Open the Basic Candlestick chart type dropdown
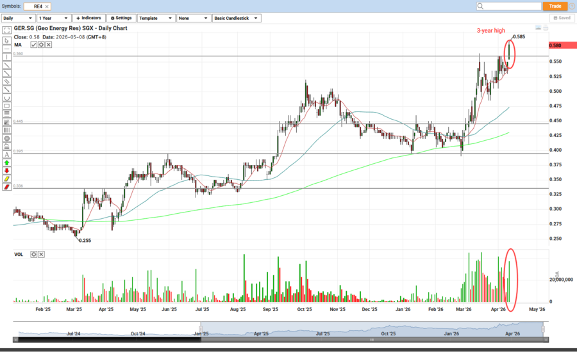 point(236,18)
